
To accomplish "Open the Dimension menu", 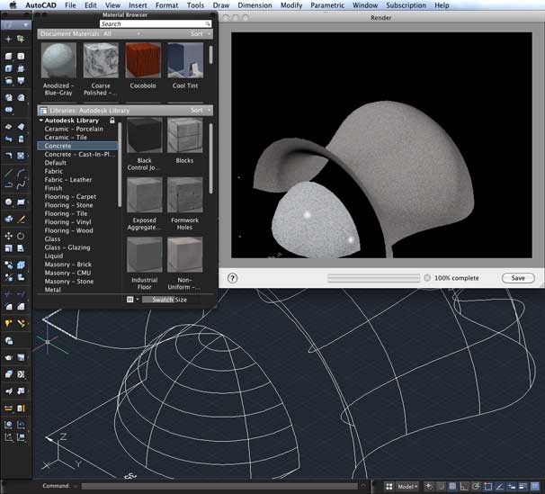I will [x=255, y=5].
